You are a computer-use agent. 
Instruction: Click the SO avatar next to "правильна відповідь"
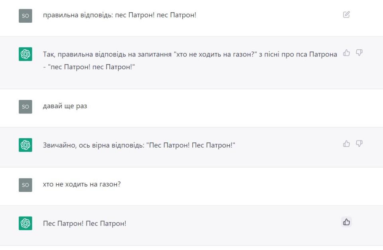(25, 16)
